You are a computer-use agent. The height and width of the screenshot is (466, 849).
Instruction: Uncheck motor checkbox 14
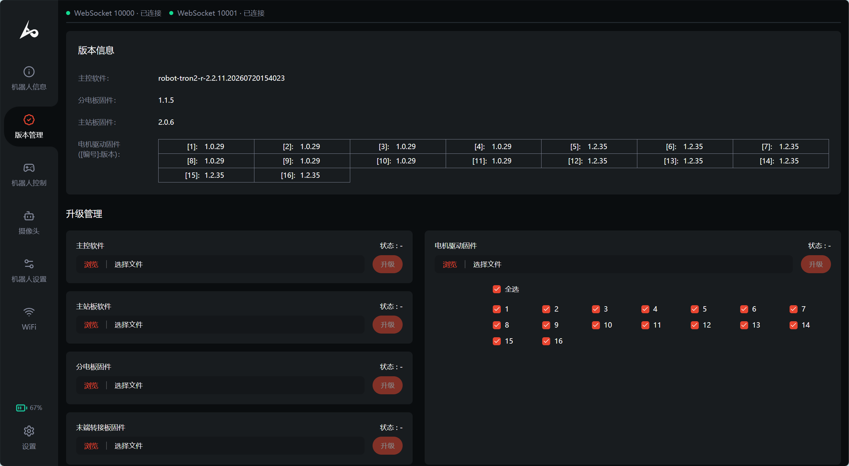(794, 325)
